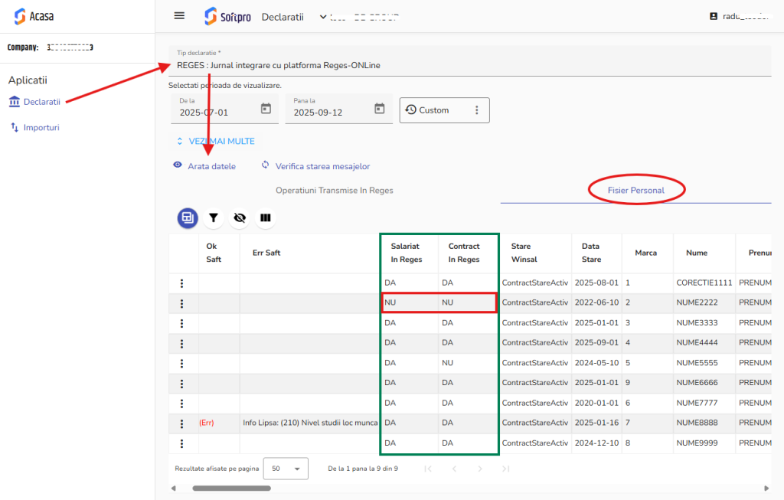The width and height of the screenshot is (784, 500).
Task: Open the table filter tool
Action: click(214, 218)
